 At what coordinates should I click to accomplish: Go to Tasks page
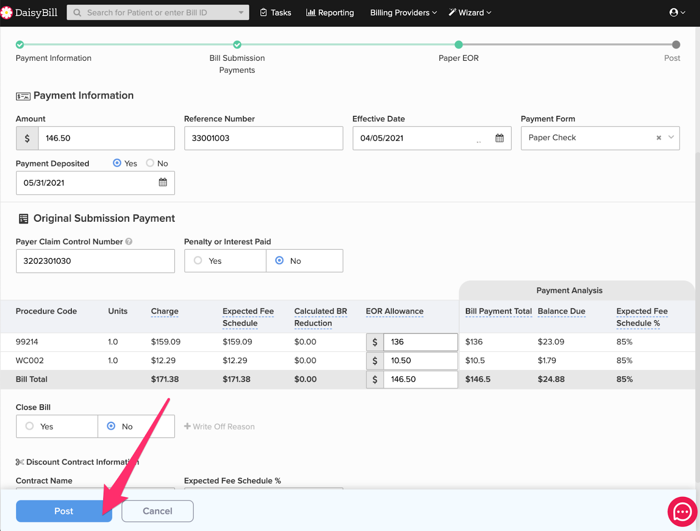pos(276,13)
